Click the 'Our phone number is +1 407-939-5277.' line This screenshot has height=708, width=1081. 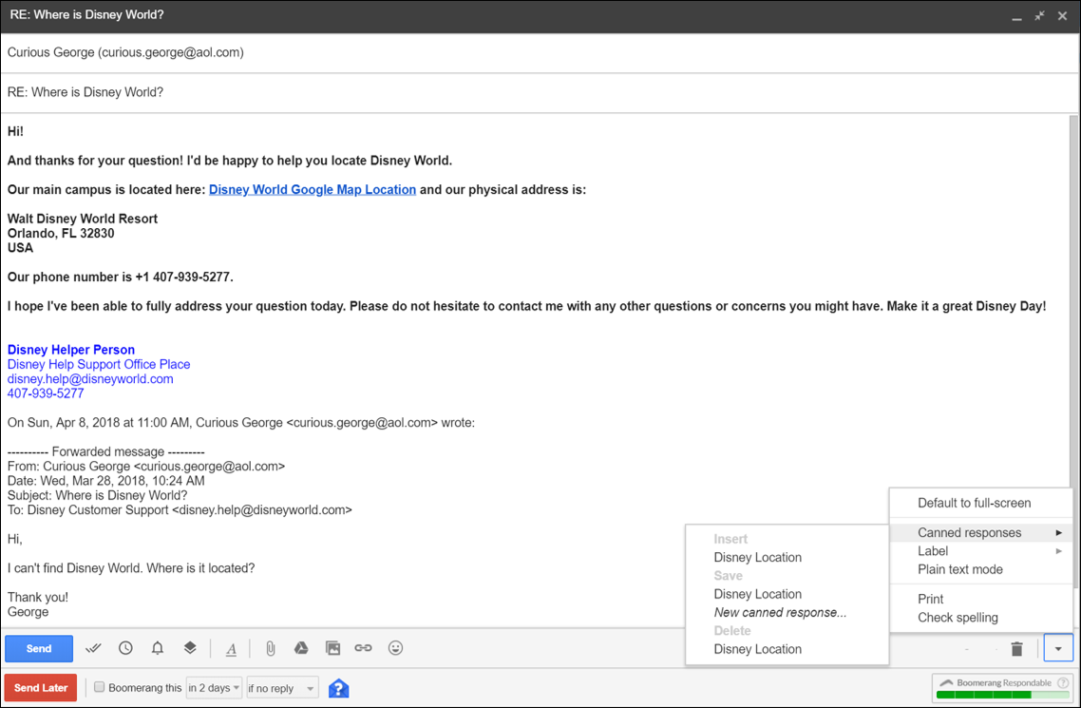(x=121, y=277)
